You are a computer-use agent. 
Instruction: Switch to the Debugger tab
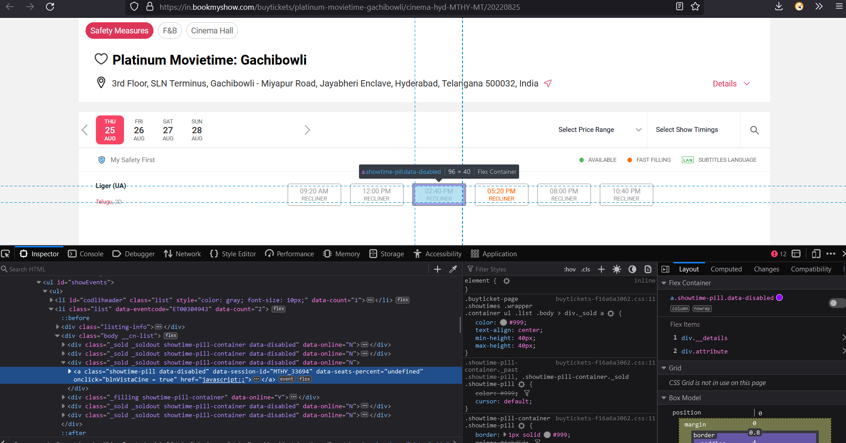pos(133,254)
